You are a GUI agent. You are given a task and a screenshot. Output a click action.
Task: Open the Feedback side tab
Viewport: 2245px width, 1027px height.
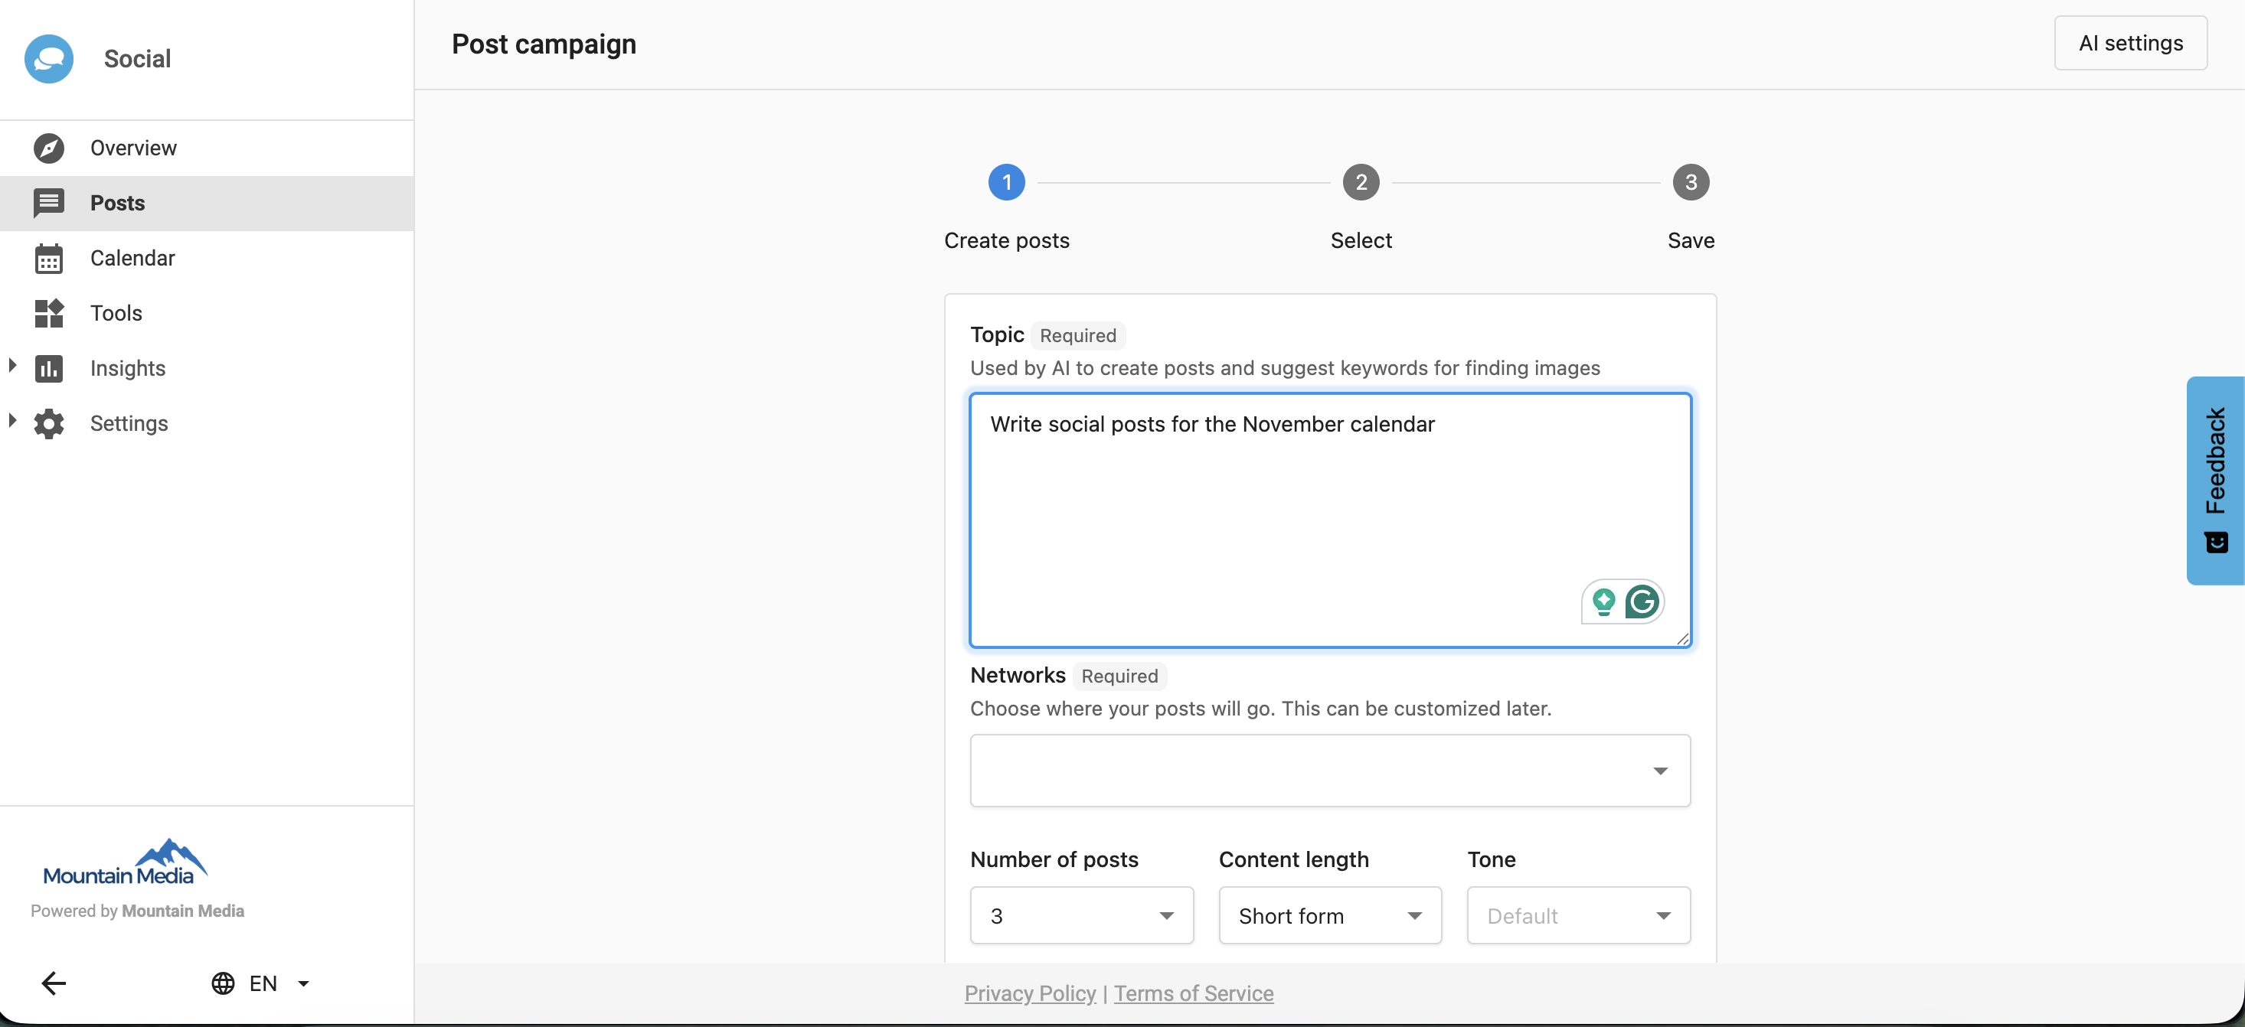[2214, 480]
